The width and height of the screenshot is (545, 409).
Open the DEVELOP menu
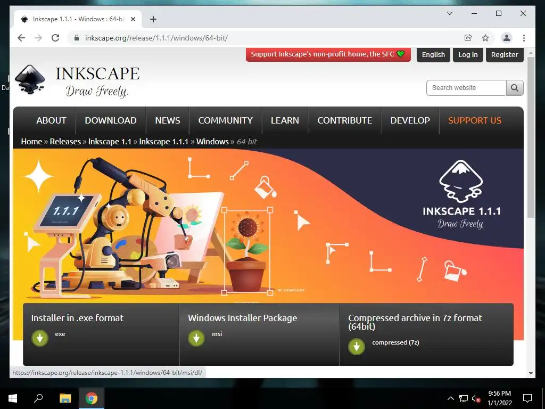tap(410, 120)
